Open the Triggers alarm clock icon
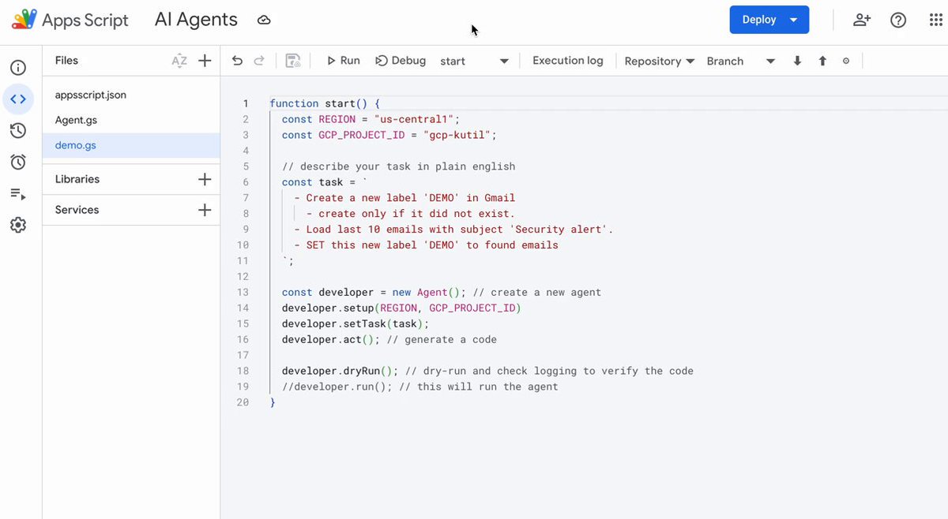The image size is (948, 519). point(18,162)
